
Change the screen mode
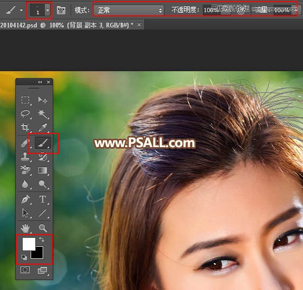(42, 270)
